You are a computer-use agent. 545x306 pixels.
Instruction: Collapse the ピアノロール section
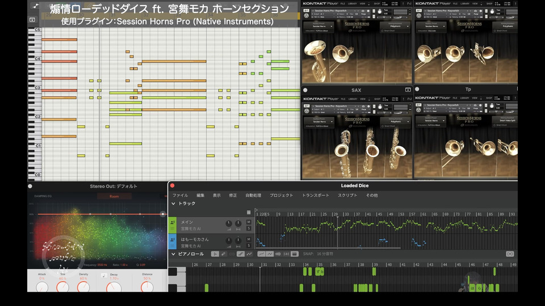174,254
